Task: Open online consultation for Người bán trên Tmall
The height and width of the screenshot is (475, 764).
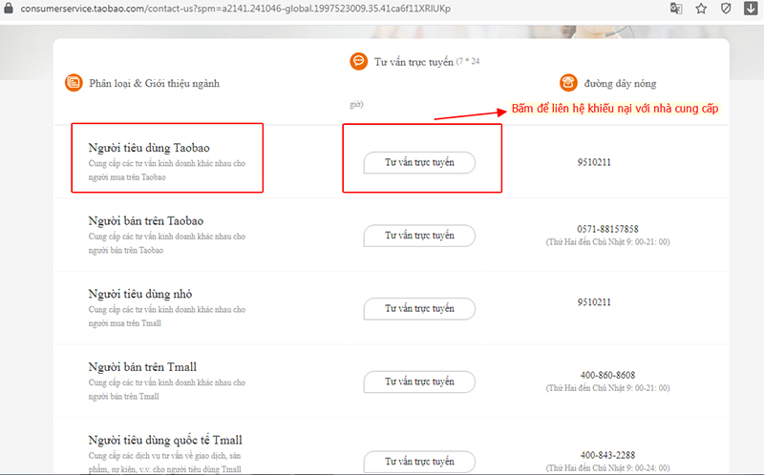Action: click(x=419, y=382)
